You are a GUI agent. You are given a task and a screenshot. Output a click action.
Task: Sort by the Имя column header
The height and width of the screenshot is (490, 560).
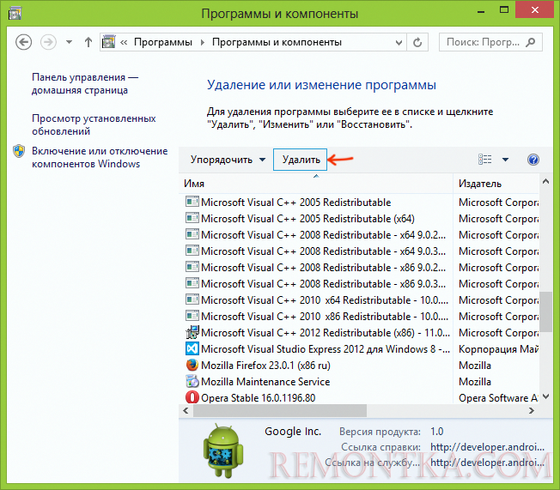[x=316, y=184]
